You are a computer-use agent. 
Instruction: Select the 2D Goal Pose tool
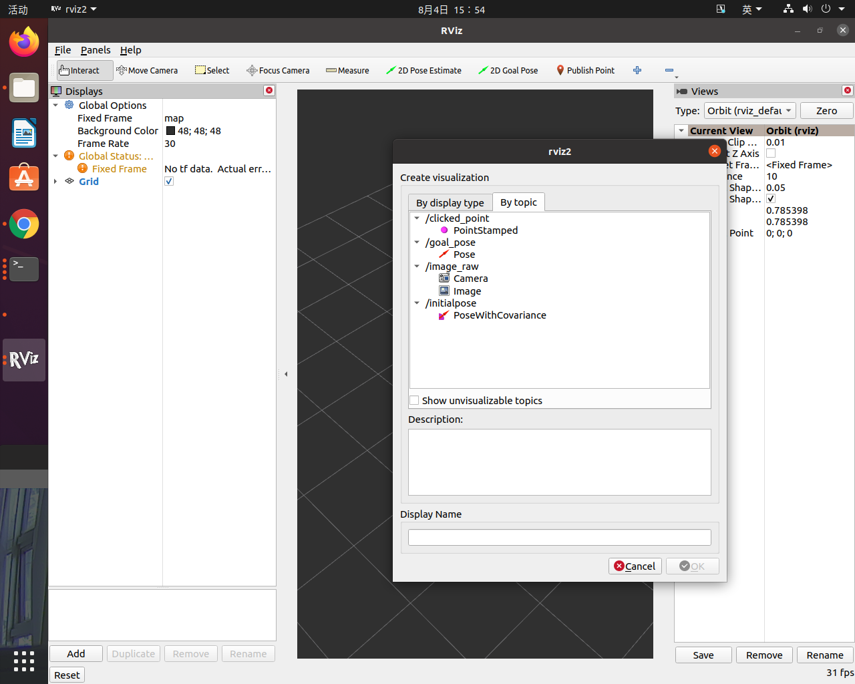(508, 70)
